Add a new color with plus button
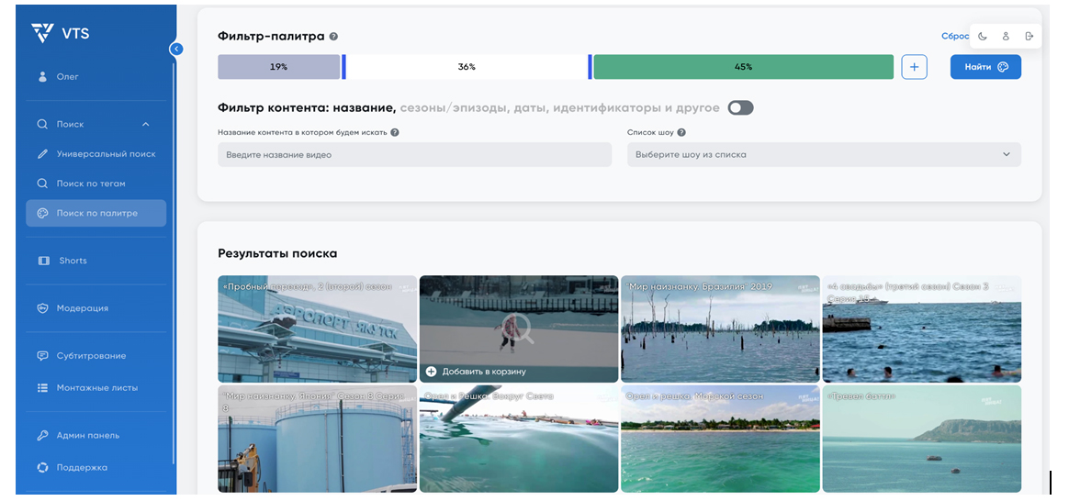 (x=914, y=67)
